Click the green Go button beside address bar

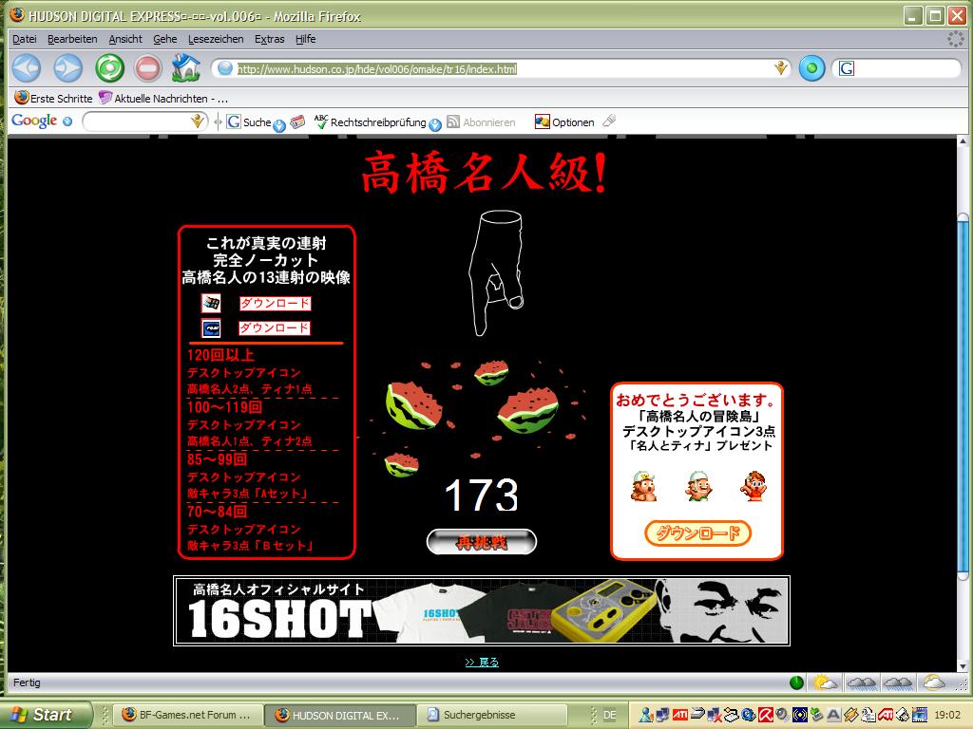point(811,68)
